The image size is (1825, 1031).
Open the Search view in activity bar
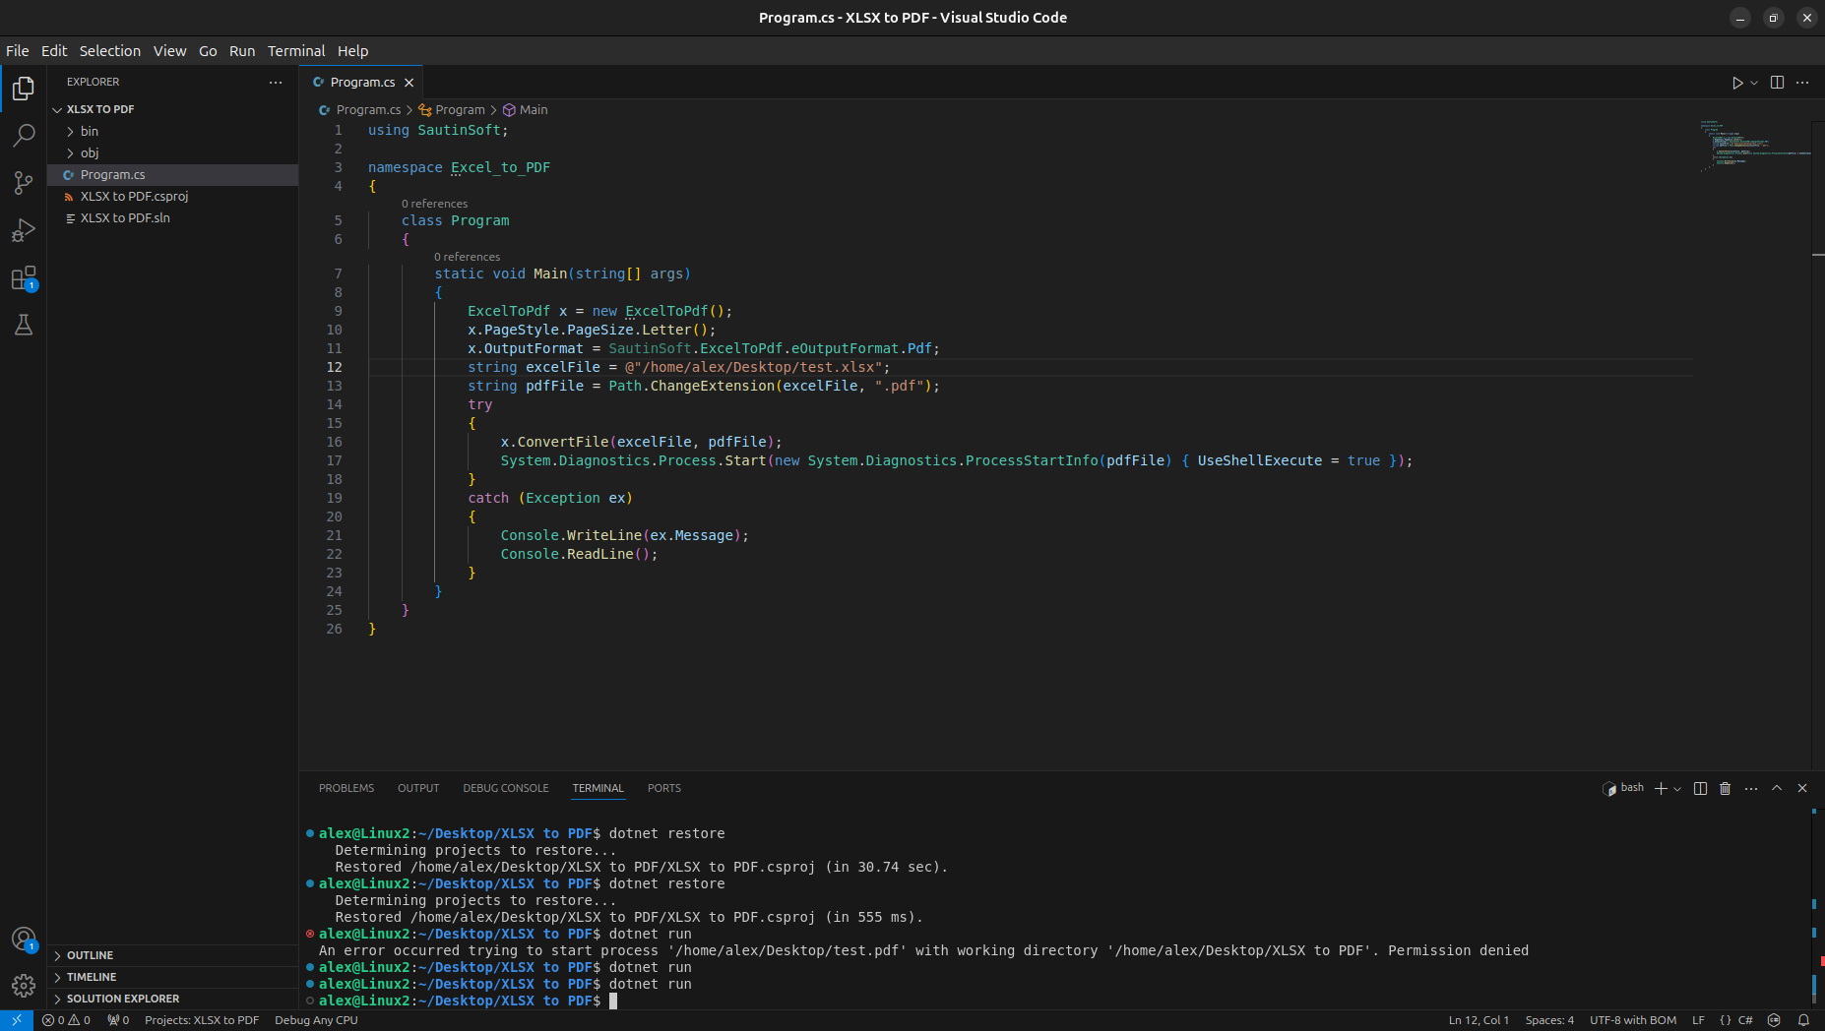(x=24, y=136)
